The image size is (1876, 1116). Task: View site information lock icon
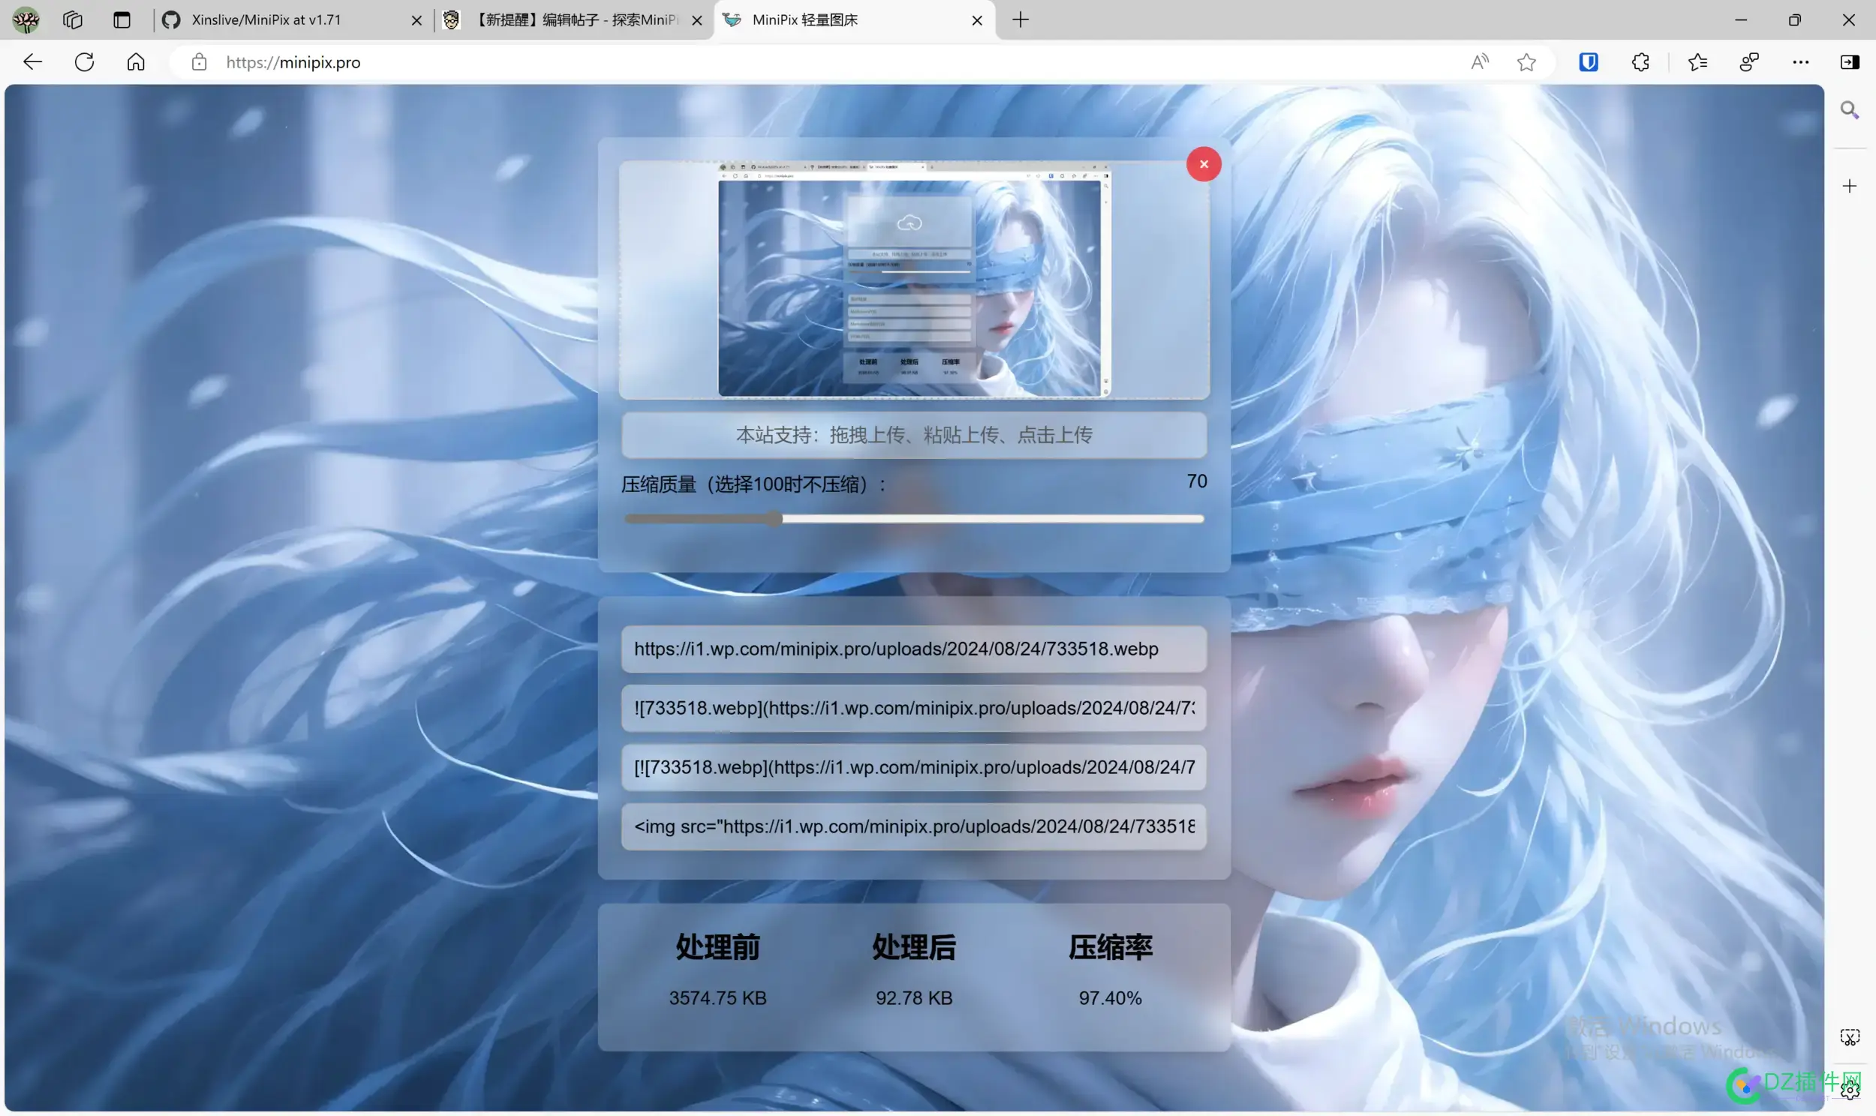click(199, 62)
